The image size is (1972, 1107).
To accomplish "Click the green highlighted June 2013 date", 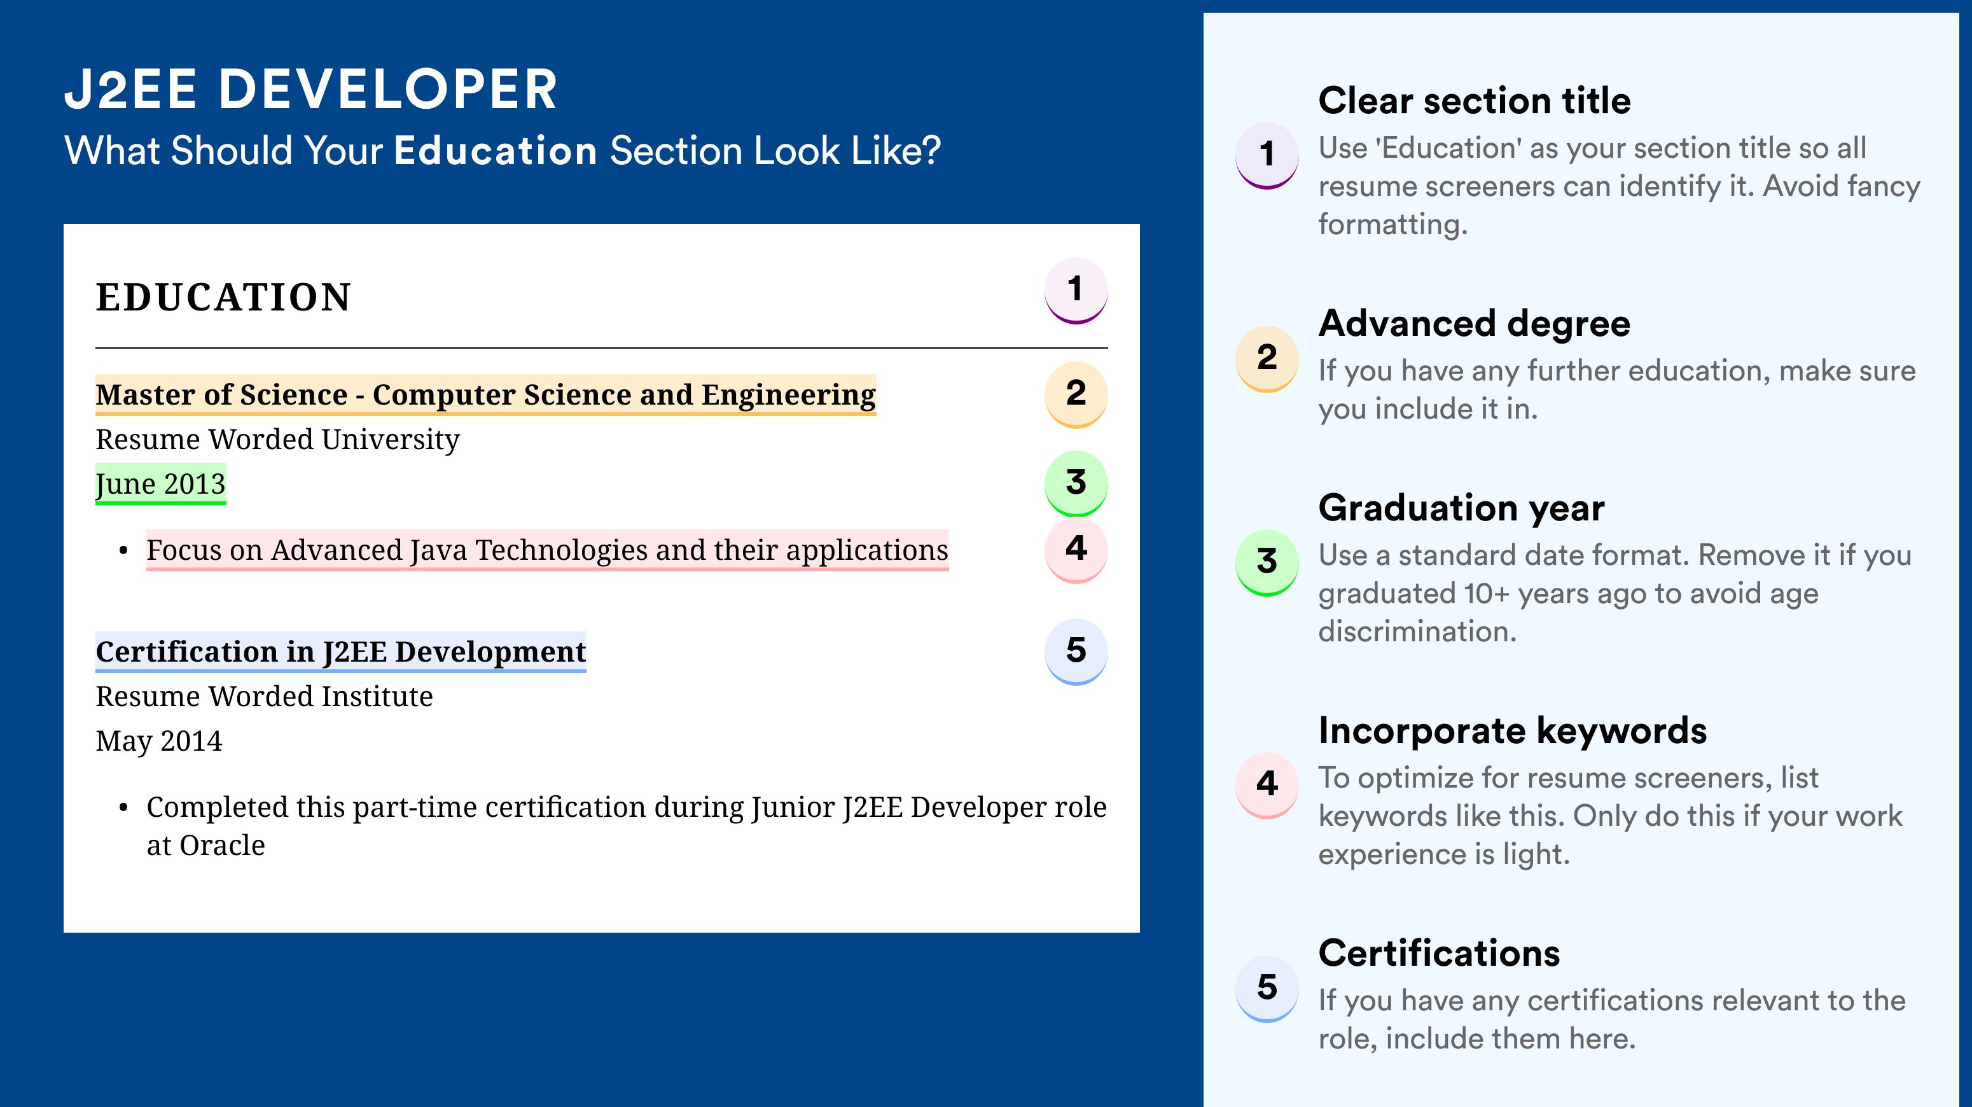I will [x=161, y=484].
